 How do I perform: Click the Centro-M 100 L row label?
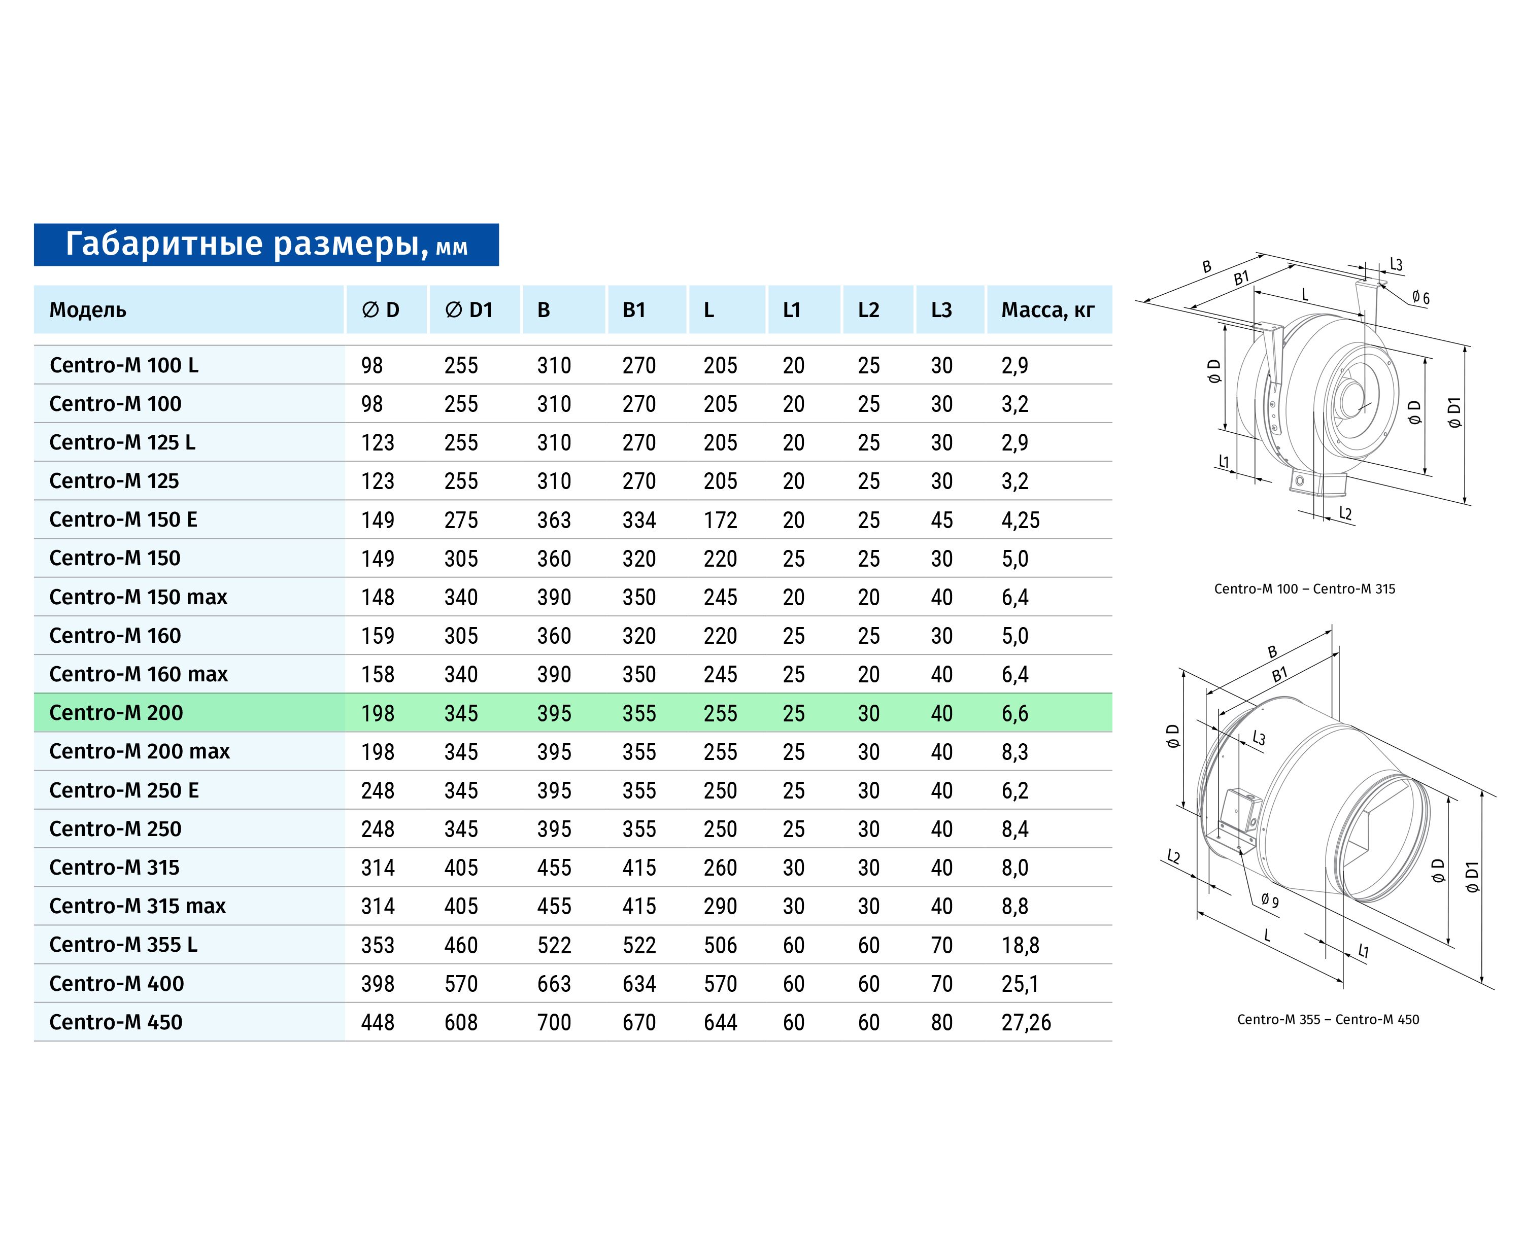tap(123, 365)
